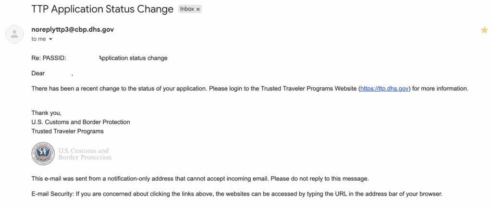Viewport: 492px width, 206px height.
Task: Open the https://ttp.dhs.gov link
Action: click(x=384, y=89)
